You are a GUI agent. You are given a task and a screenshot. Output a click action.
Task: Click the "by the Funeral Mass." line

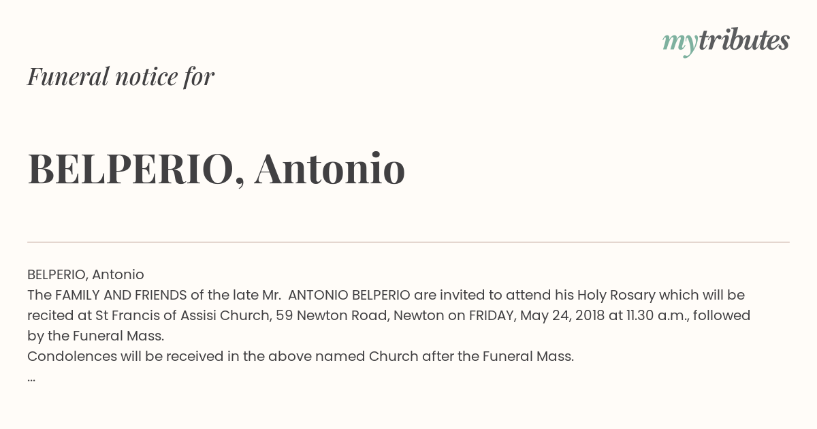(96, 336)
